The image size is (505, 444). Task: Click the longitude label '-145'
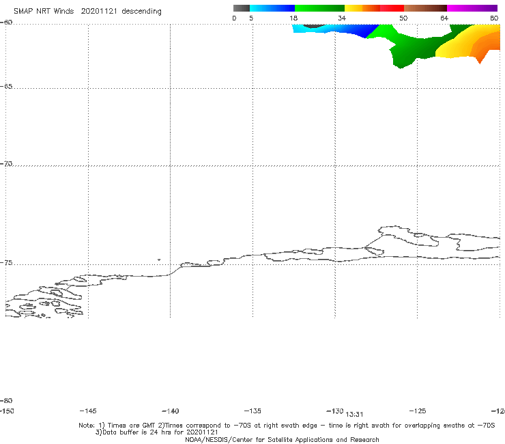pyautogui.click(x=87, y=411)
